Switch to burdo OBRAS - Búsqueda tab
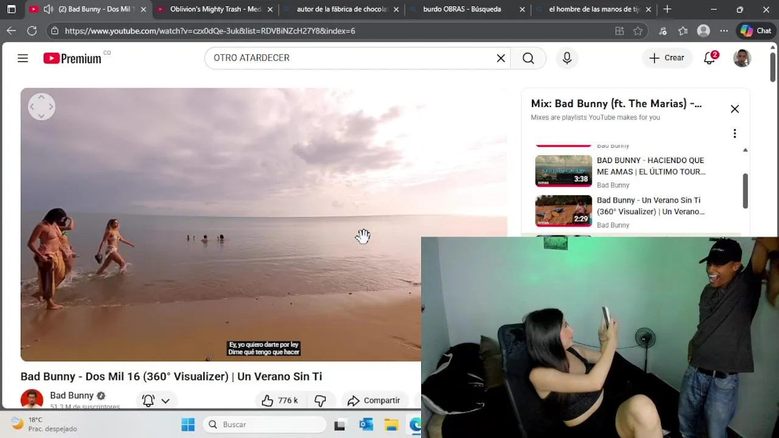The height and width of the screenshot is (438, 779). click(x=467, y=9)
